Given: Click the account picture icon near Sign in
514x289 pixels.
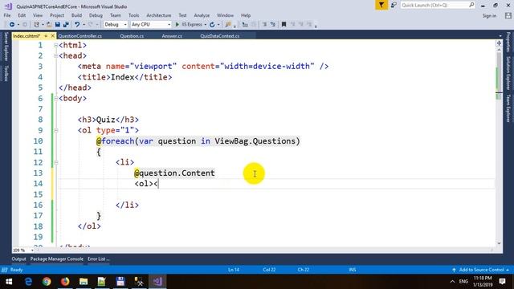Looking at the screenshot, I should click(508, 15).
